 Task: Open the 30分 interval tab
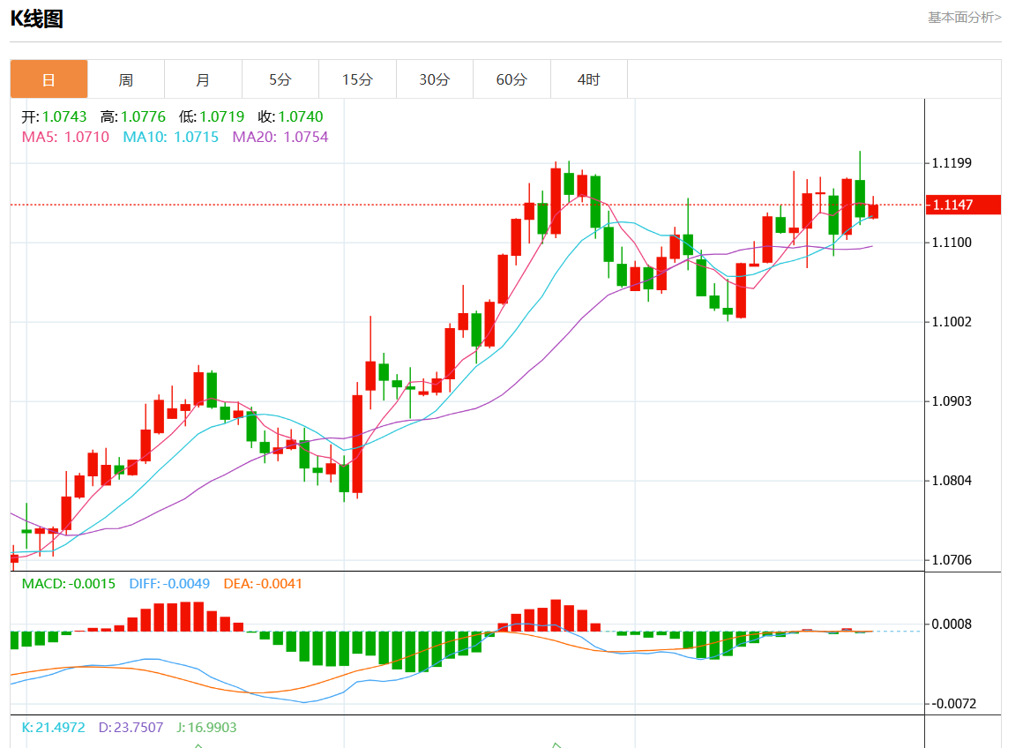[x=435, y=79]
